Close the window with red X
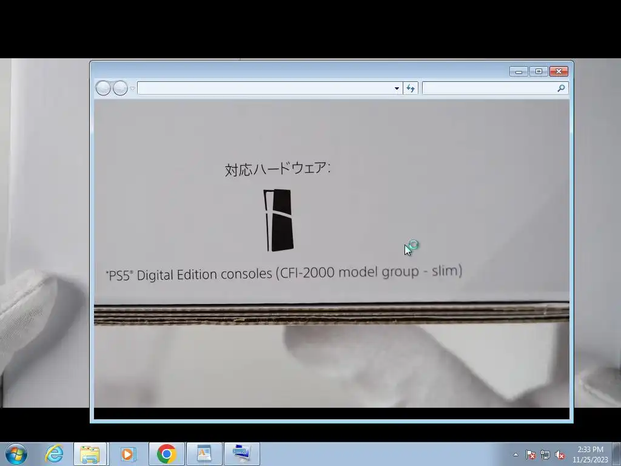 pyautogui.click(x=559, y=72)
